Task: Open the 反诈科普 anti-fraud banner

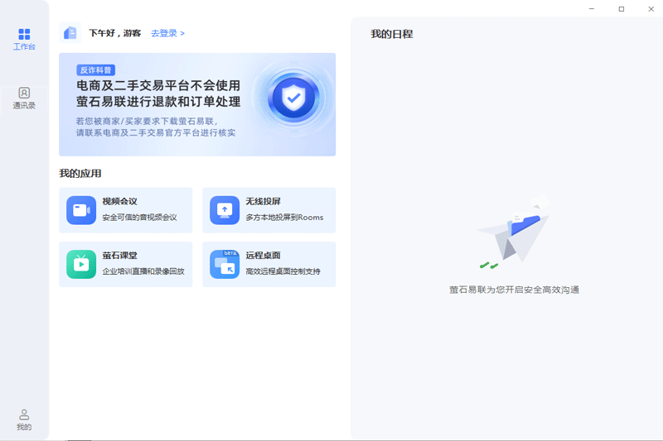Action: tap(197, 104)
